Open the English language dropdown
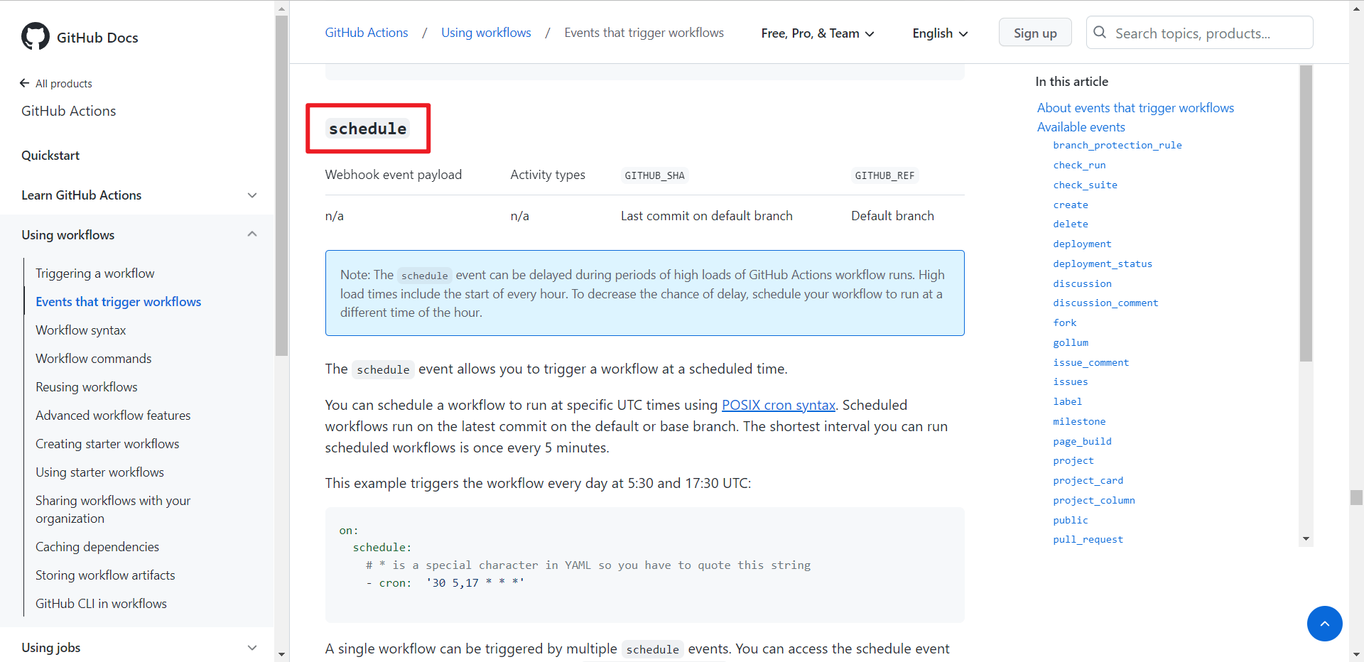Screen dimensions: 1364x662 coord(940,33)
